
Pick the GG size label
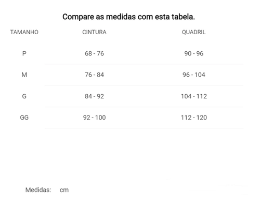(x=24, y=118)
